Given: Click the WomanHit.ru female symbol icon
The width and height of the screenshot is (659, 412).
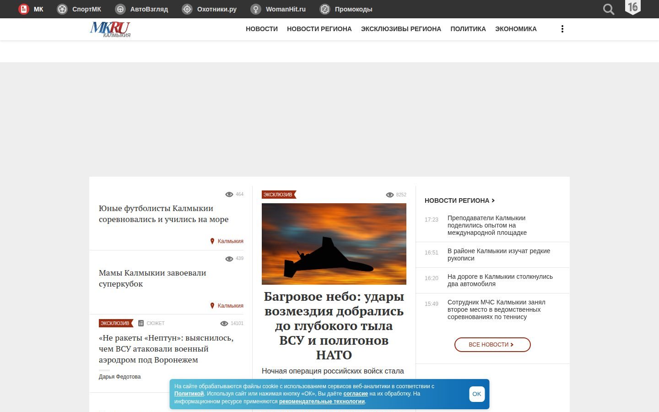Looking at the screenshot, I should pyautogui.click(x=256, y=9).
